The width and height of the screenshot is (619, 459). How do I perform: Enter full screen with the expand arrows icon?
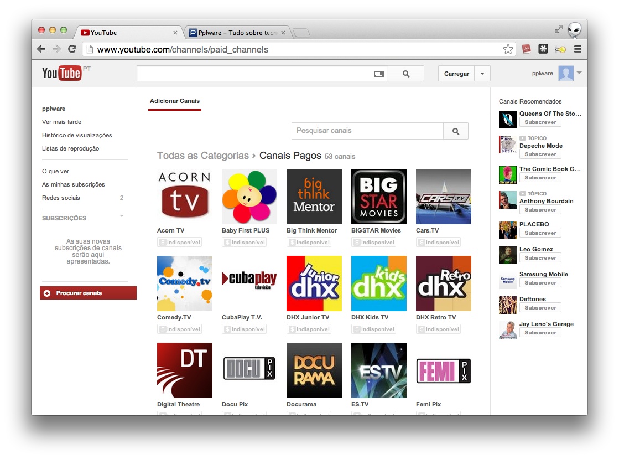(x=559, y=29)
